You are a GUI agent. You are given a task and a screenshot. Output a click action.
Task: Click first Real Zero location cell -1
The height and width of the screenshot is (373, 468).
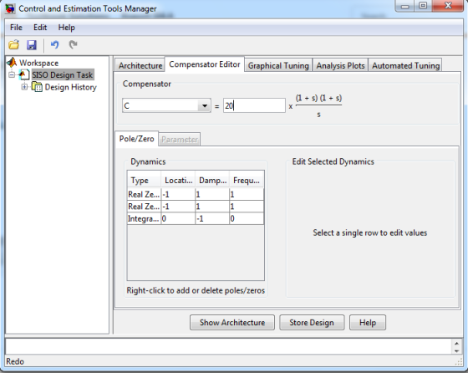(x=178, y=194)
